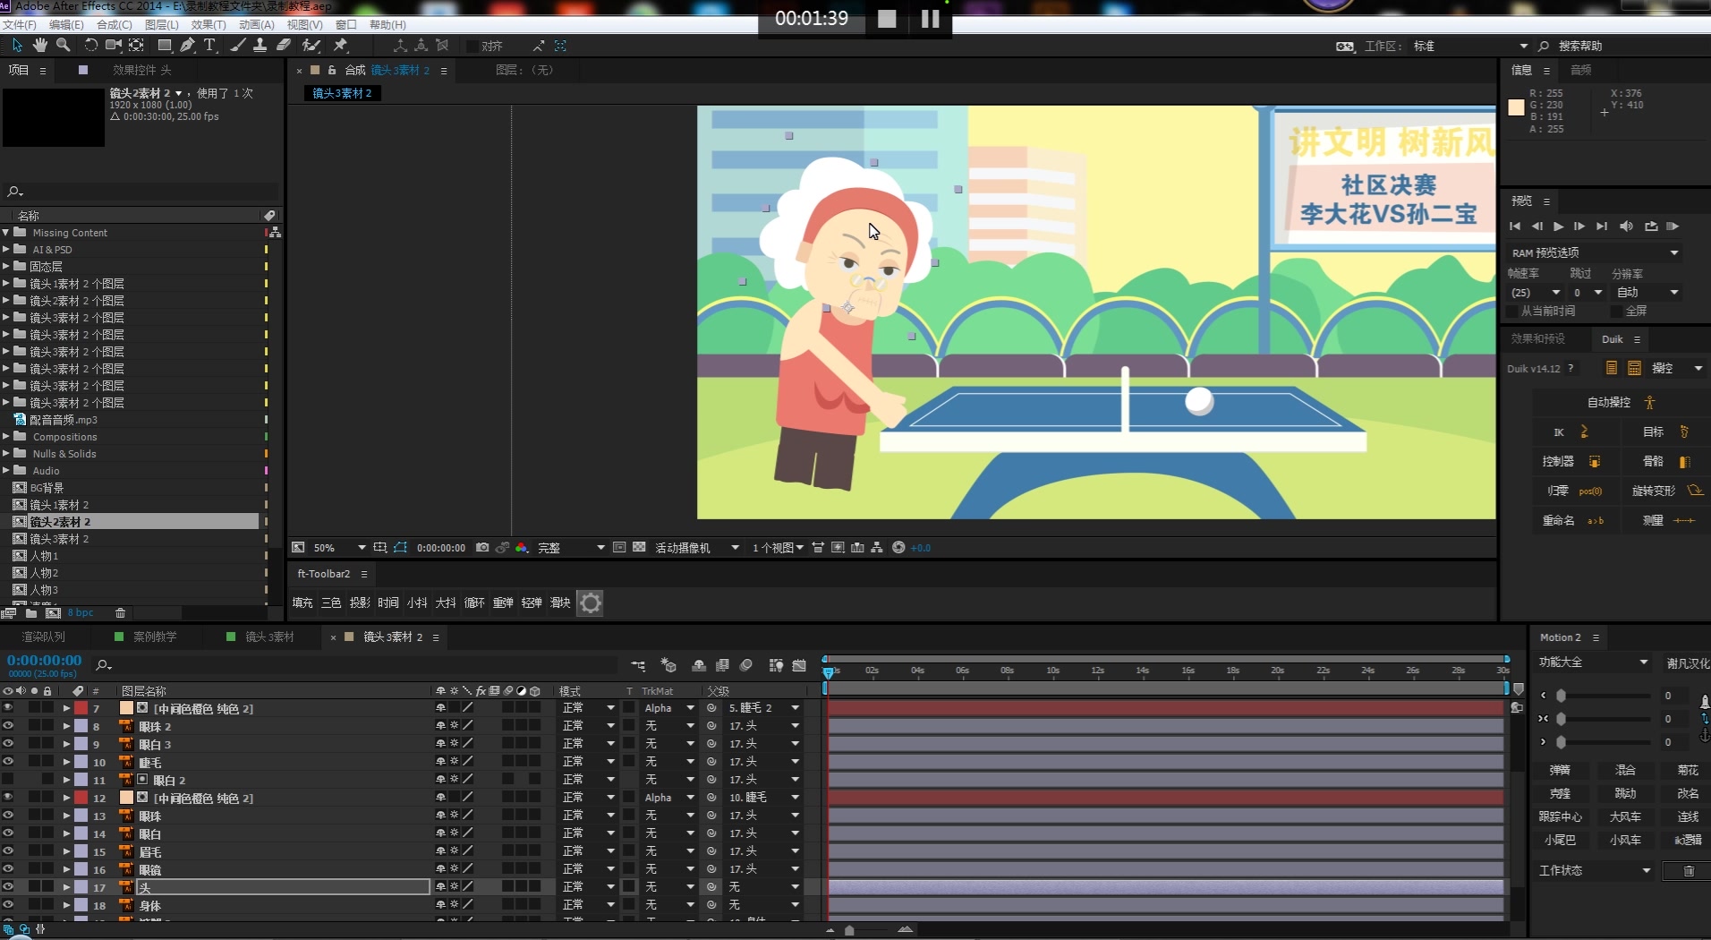
Task: Toggle visibility of layer 8 眼珠 2
Action: pyautogui.click(x=8, y=725)
